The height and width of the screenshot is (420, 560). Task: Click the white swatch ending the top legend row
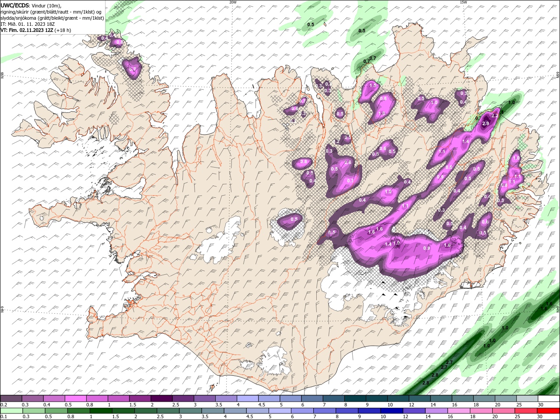(x=549, y=399)
